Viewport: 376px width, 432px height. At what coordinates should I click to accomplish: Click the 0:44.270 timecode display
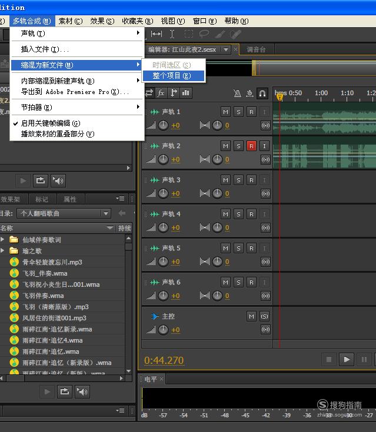(164, 360)
